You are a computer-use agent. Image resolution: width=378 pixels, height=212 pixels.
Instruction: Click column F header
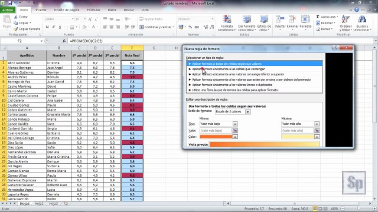132,48
